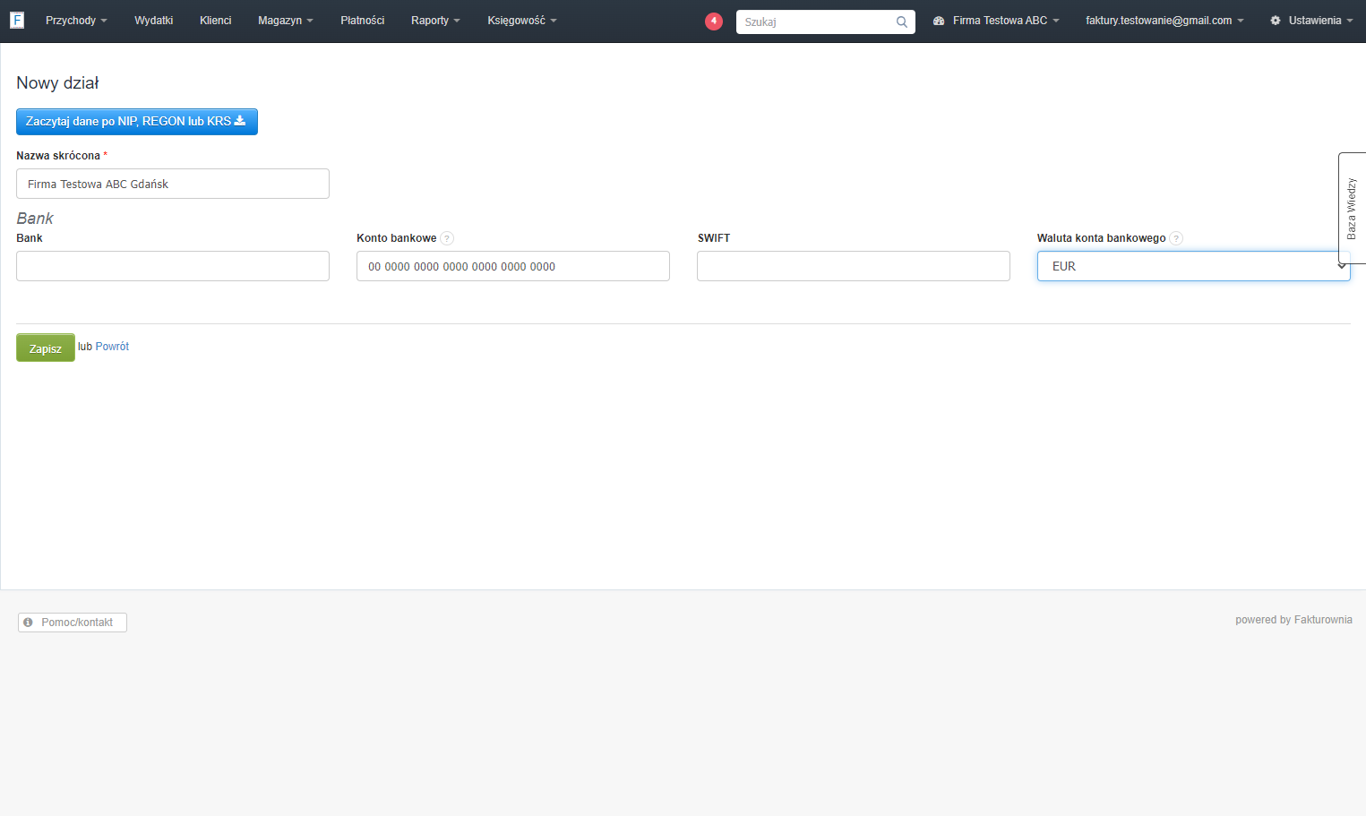Expand the Magazyn menu
The height and width of the screenshot is (816, 1366).
click(x=286, y=21)
